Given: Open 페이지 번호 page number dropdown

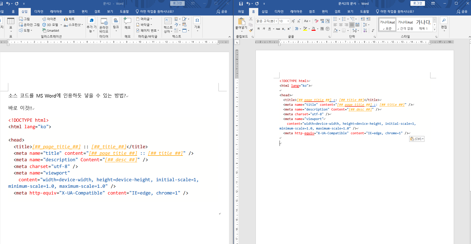Looking at the screenshot, I should pos(148,30).
